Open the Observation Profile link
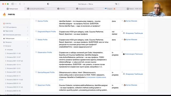Image resolution: width=171 pixels, height=96 pixels. pos(45,53)
